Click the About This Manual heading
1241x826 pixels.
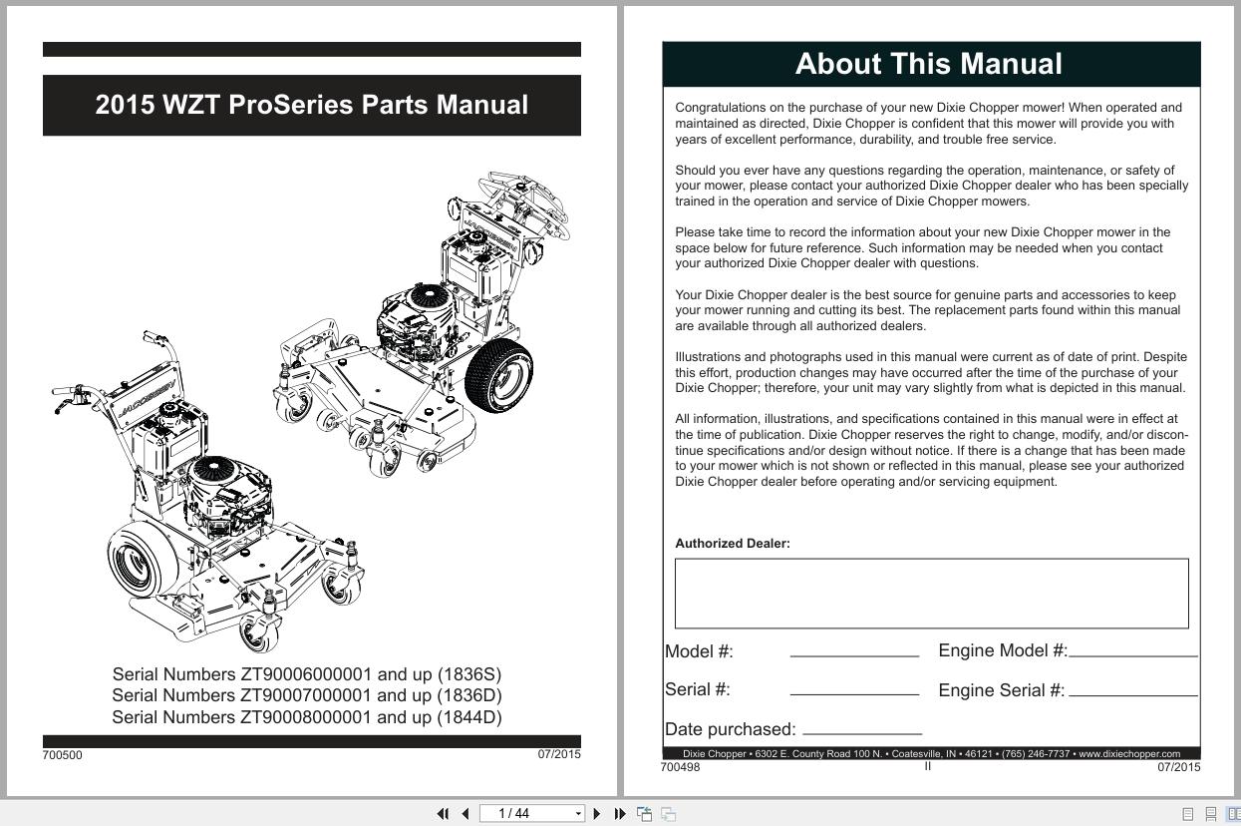click(929, 64)
